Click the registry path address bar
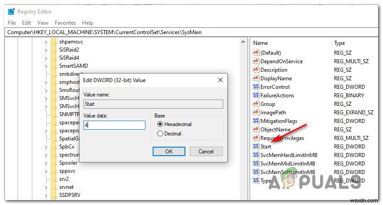 click(191, 32)
